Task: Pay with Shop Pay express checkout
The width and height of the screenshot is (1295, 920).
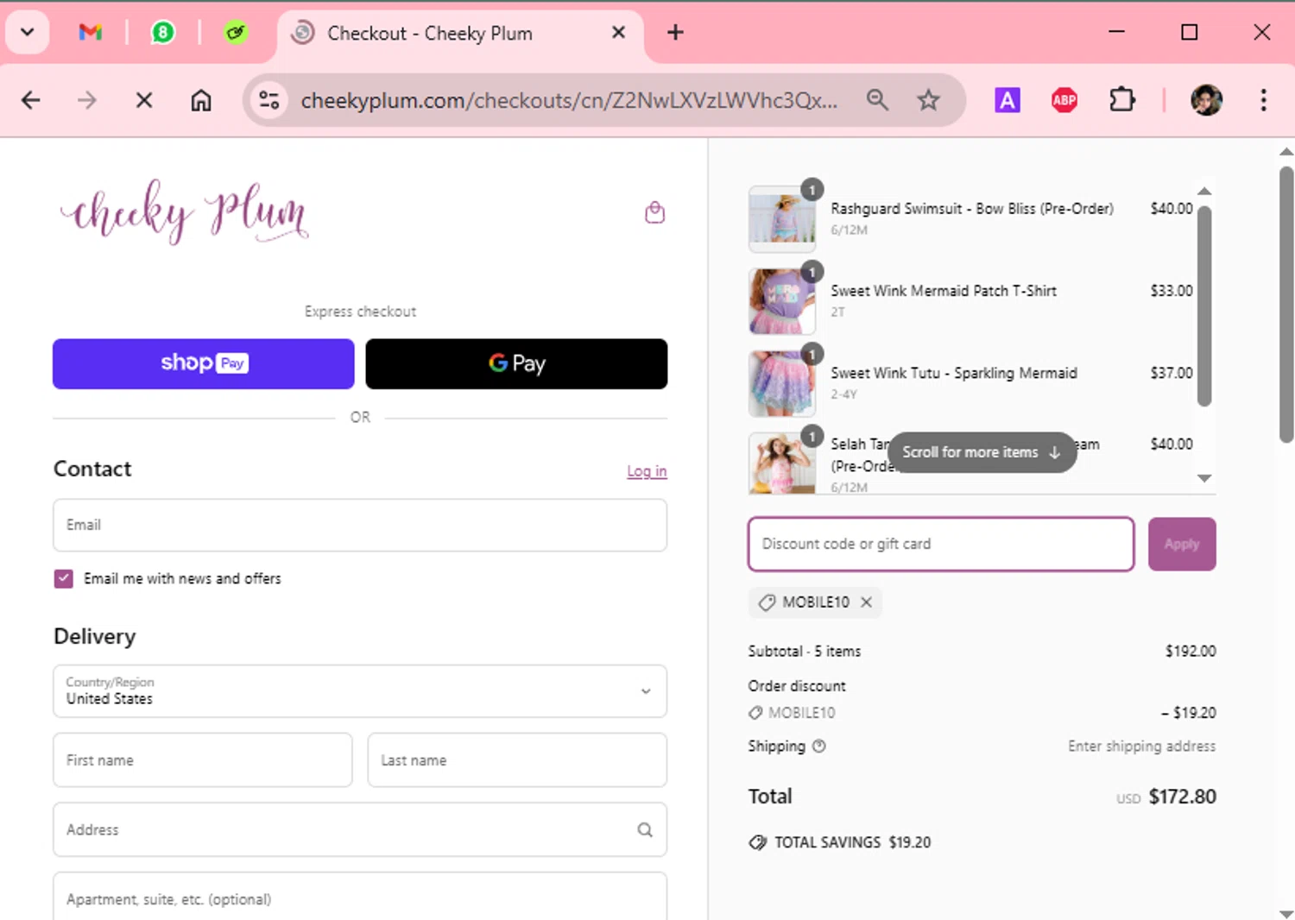Action: [x=204, y=363]
